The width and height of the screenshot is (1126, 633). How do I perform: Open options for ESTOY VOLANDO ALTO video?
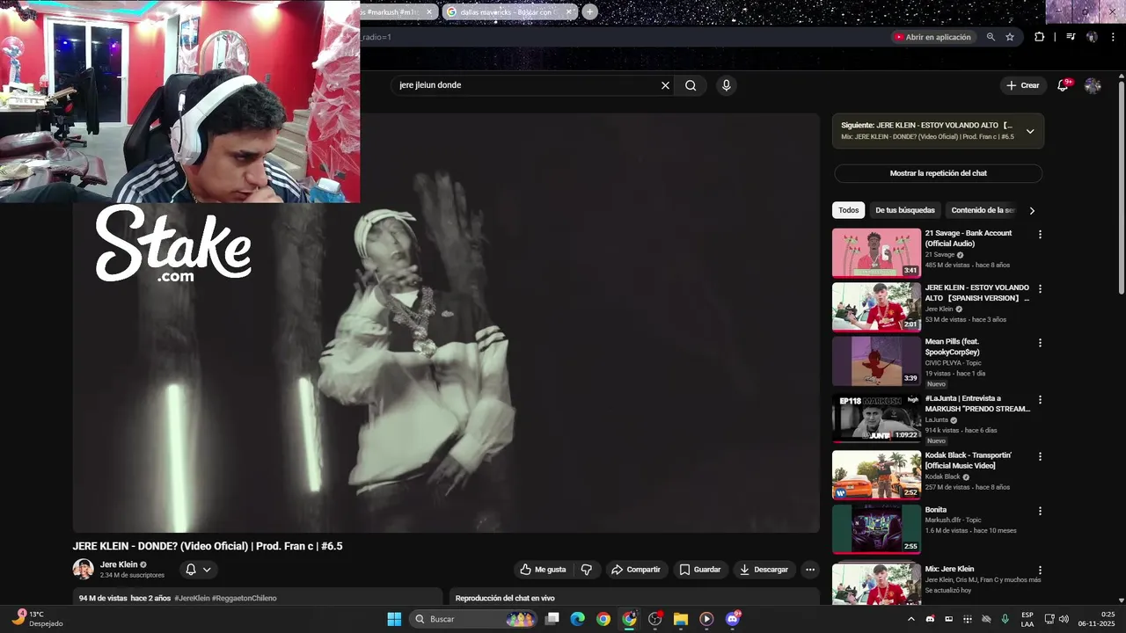tap(1040, 289)
